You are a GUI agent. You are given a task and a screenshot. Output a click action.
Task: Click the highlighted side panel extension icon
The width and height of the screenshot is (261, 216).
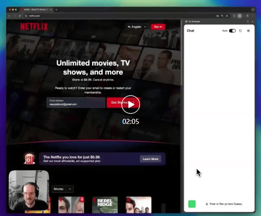click(240, 16)
